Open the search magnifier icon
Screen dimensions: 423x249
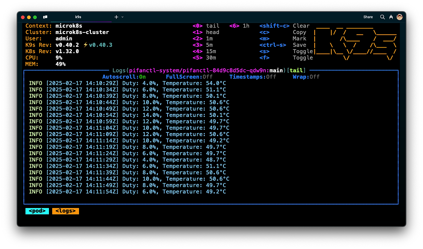(382, 17)
